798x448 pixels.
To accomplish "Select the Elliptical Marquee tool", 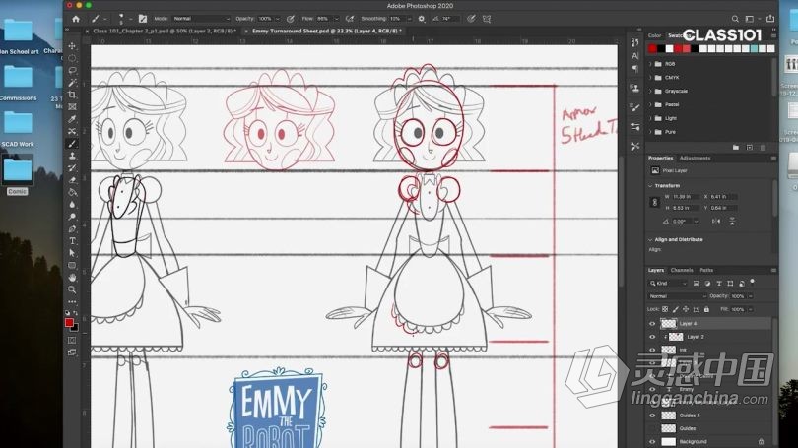I will coord(72,58).
